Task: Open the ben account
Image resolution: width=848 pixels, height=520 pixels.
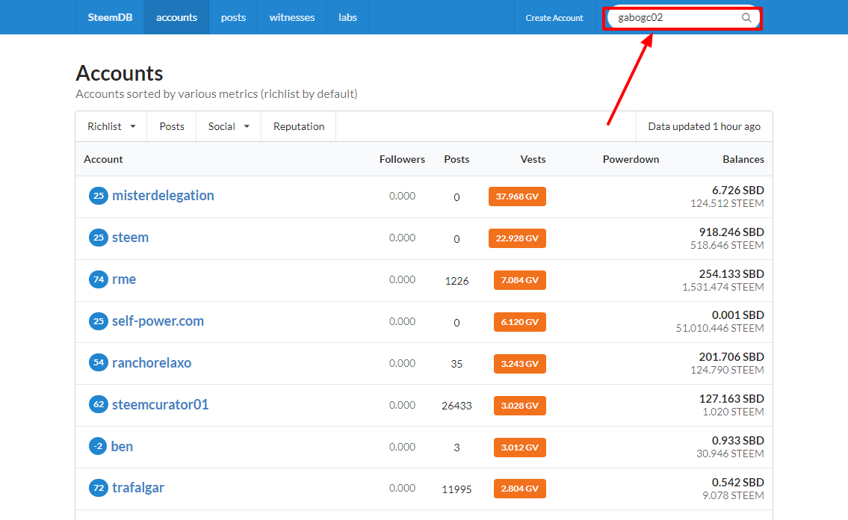Action: pyautogui.click(x=122, y=446)
